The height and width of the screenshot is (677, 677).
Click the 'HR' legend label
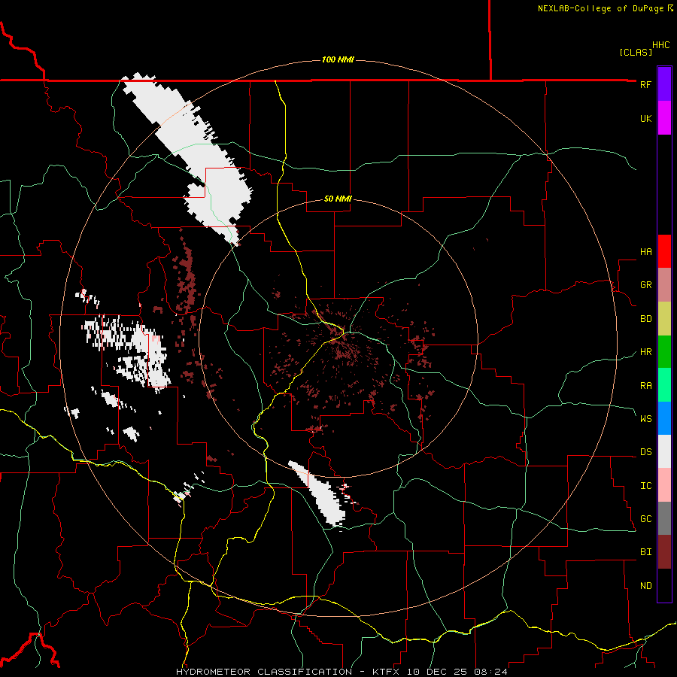[x=645, y=352]
